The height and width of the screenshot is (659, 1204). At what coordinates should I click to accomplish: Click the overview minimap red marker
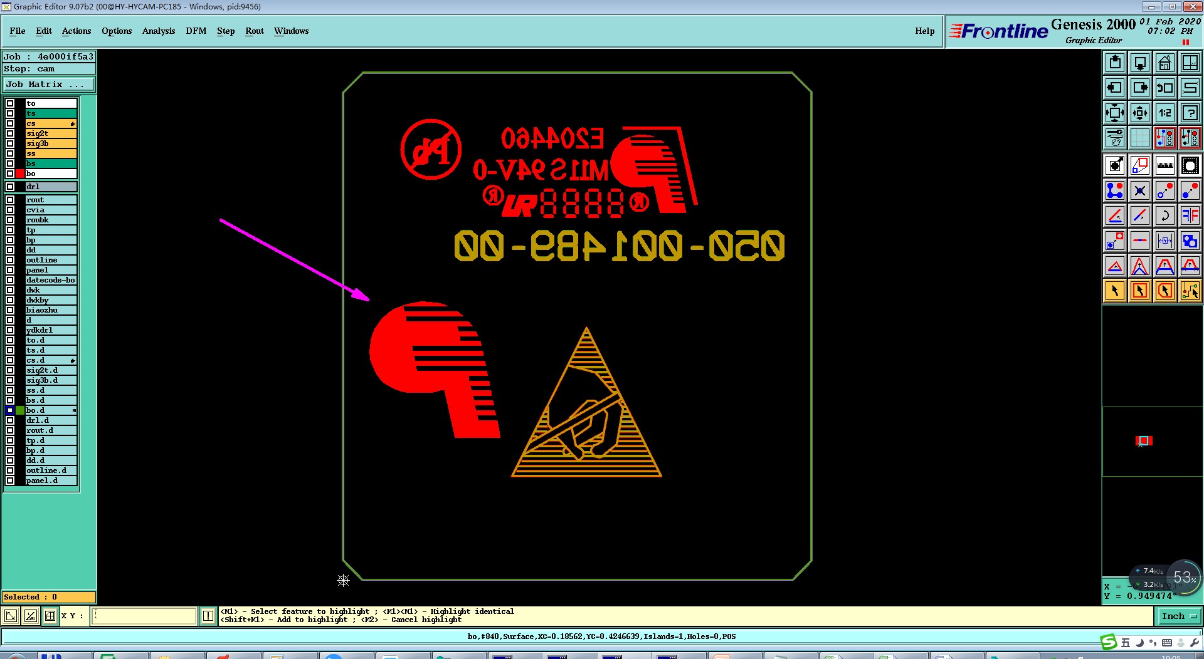1144,441
